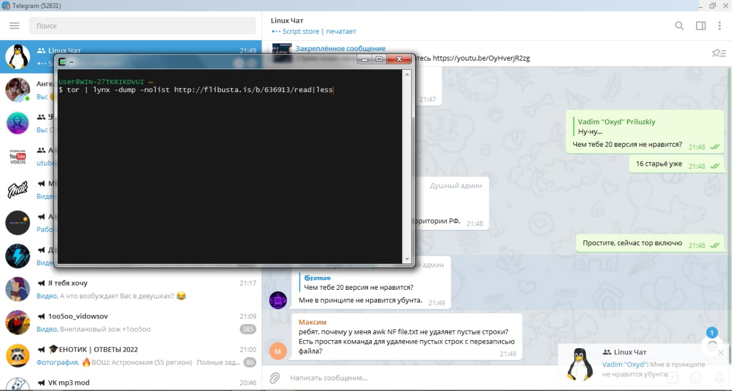Screen dimensions: 732x391
Task: Open the channel with blue lightning avatar
Action: point(18,256)
